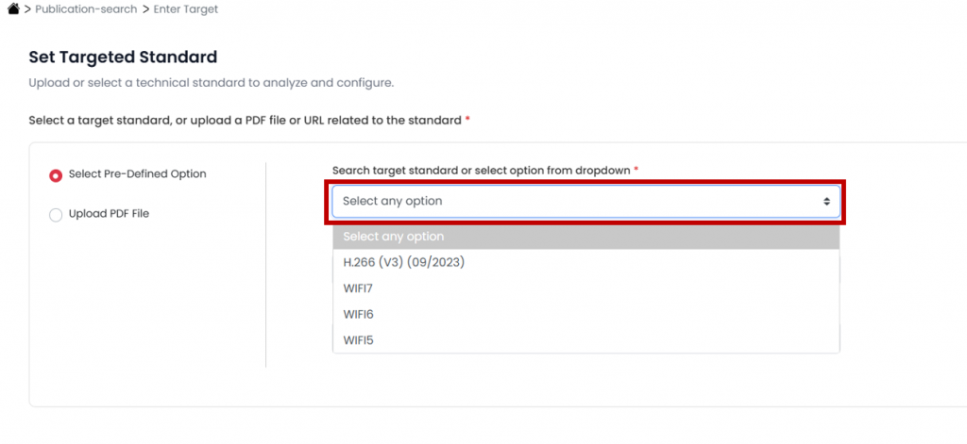Click the chevron separator after the home icon
The height and width of the screenshot is (444, 967).
26,8
